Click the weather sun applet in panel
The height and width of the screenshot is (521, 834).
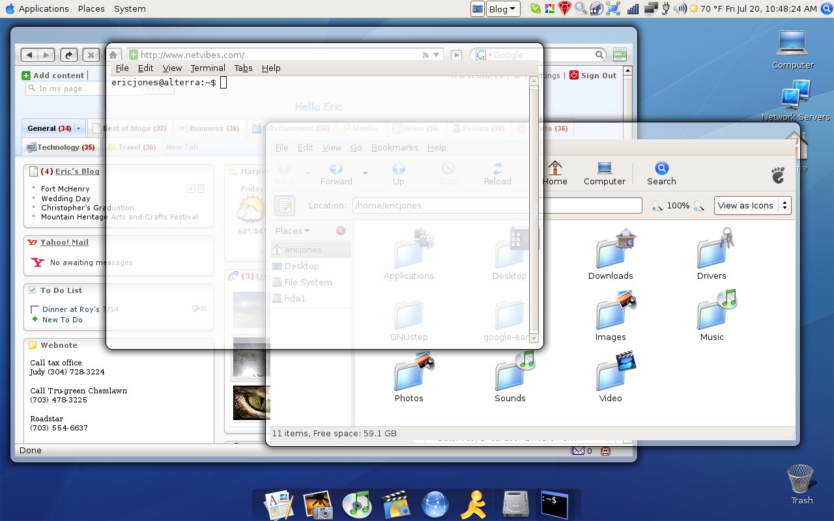(694, 8)
